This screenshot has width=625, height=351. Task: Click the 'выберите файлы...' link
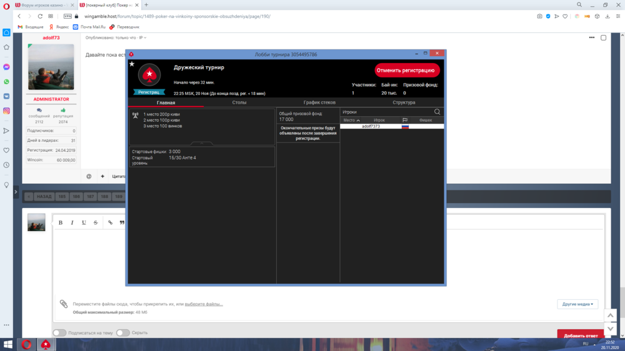pos(204,304)
